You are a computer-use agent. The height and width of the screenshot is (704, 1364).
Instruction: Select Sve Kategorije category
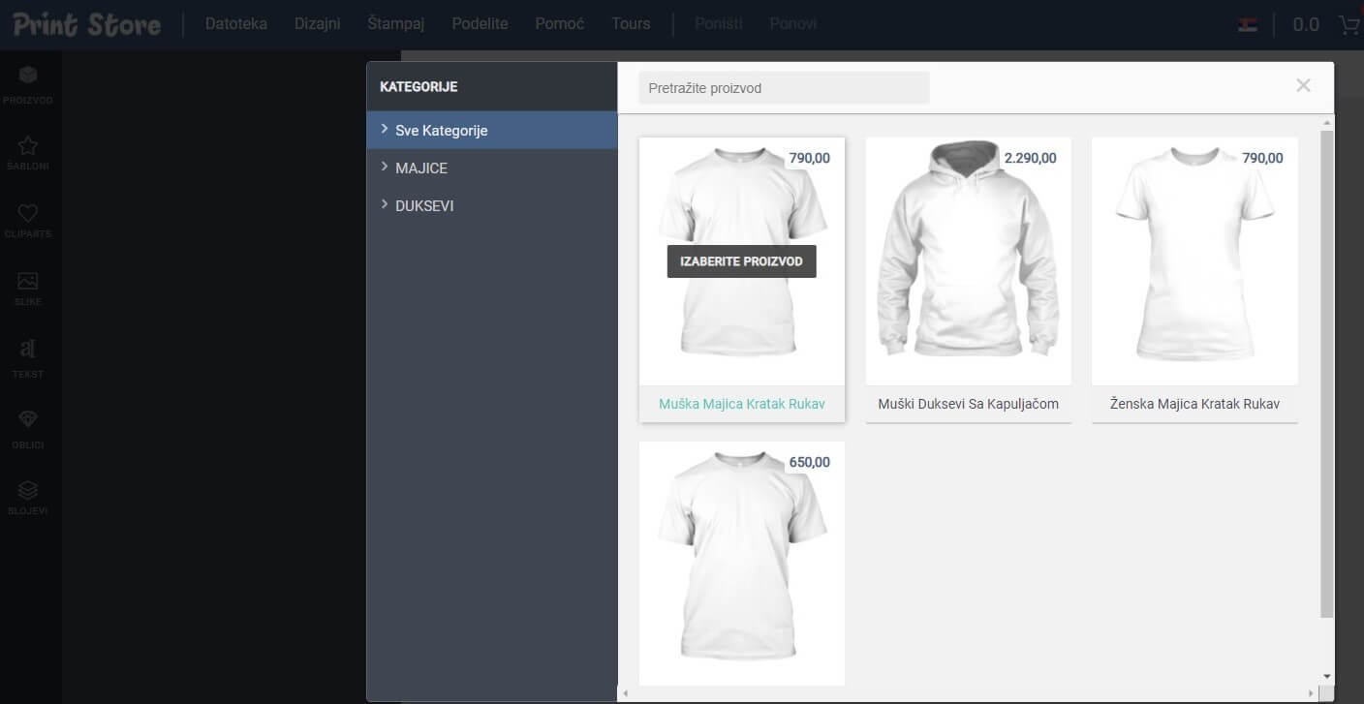492,130
